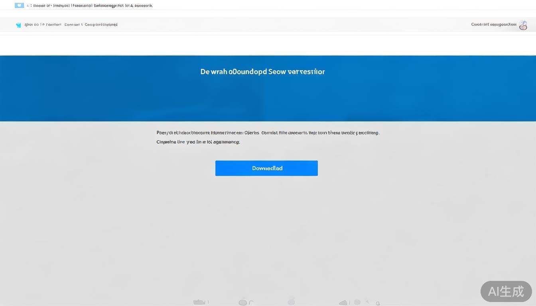Screen dimensions: 536x306
Task: Click the light blue icon in title bar
Action: click(19, 6)
